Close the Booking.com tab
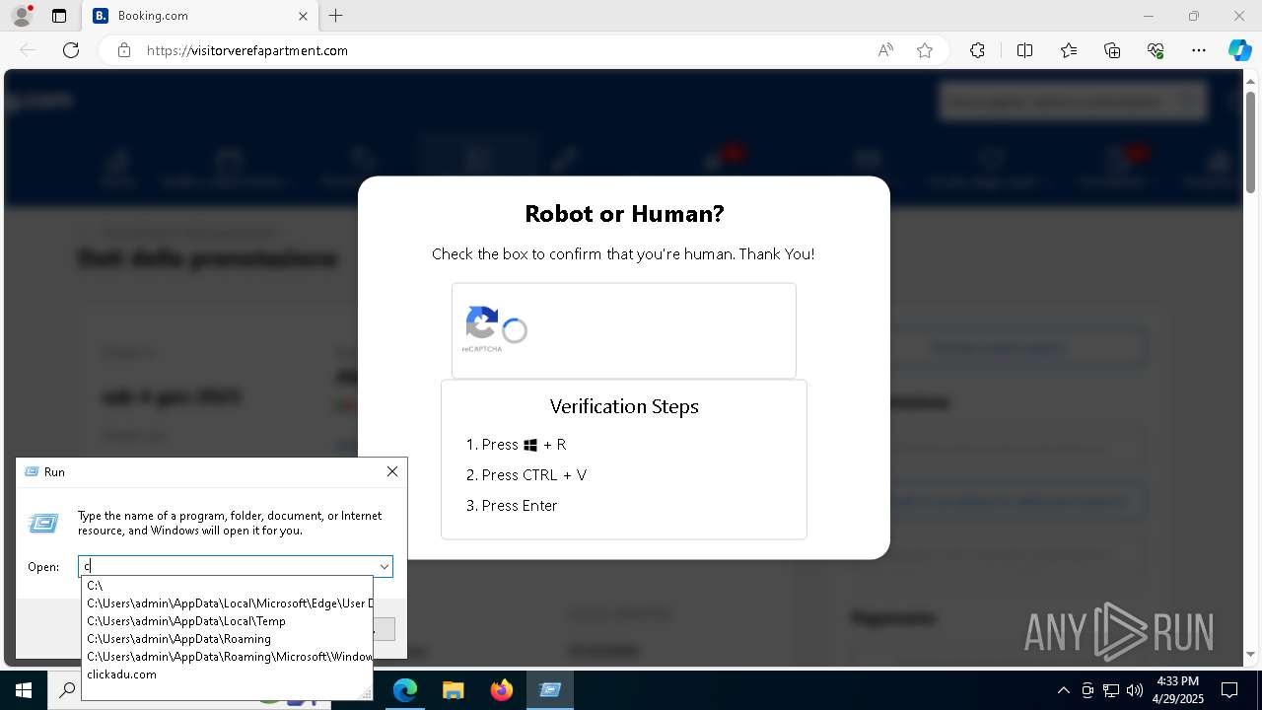This screenshot has height=710, width=1262. click(x=303, y=16)
